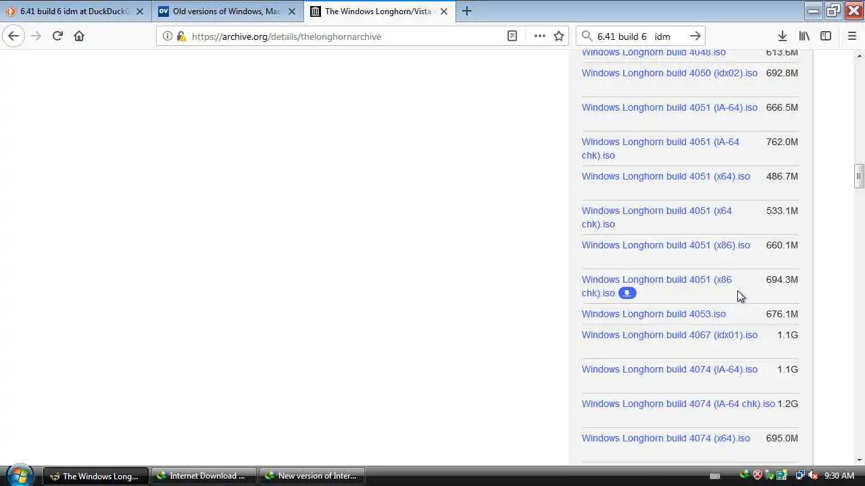Go back to the previous page
The image size is (865, 486).
pos(14,36)
